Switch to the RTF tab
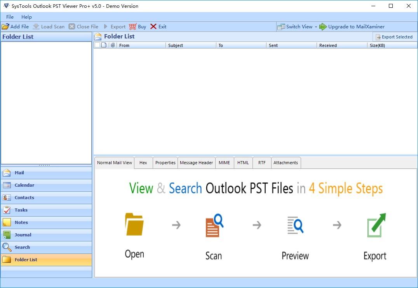Viewport: 418px width, 288px height. click(x=262, y=163)
